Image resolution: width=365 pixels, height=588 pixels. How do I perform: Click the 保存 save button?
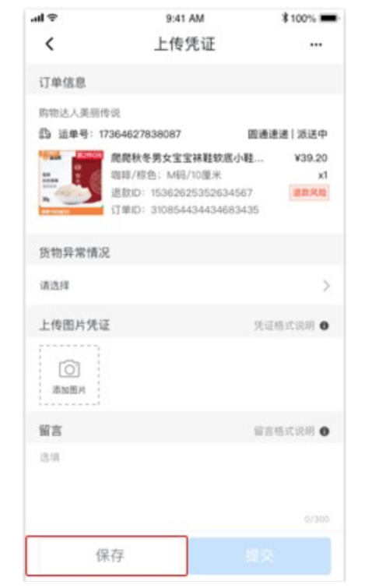tap(107, 555)
